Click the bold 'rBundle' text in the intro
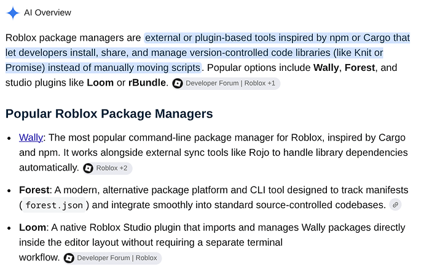 pyautogui.click(x=147, y=83)
